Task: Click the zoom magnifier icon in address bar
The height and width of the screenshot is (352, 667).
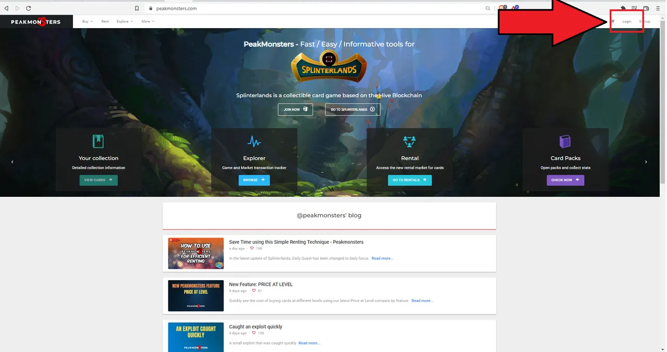Action: point(488,8)
